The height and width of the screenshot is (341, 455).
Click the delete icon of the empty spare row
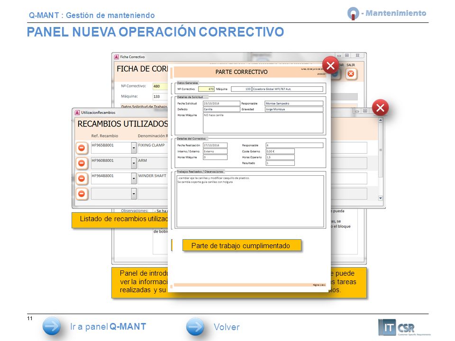tap(82, 193)
